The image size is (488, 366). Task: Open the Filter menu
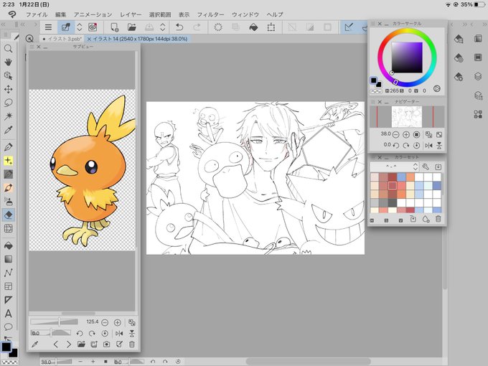click(x=210, y=14)
